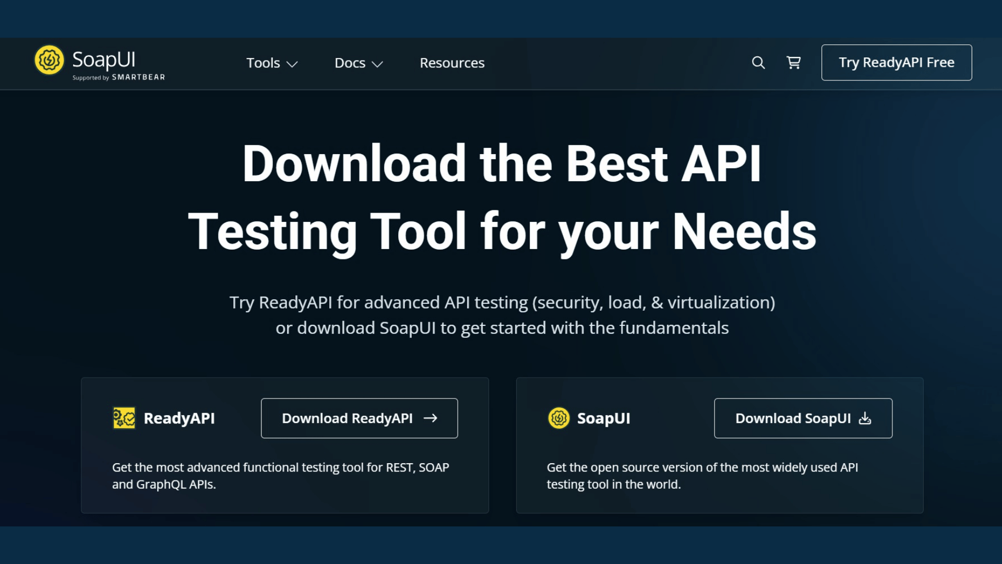1002x564 pixels.
Task: Click the ReadyAPI card title text
Action: [x=179, y=418]
